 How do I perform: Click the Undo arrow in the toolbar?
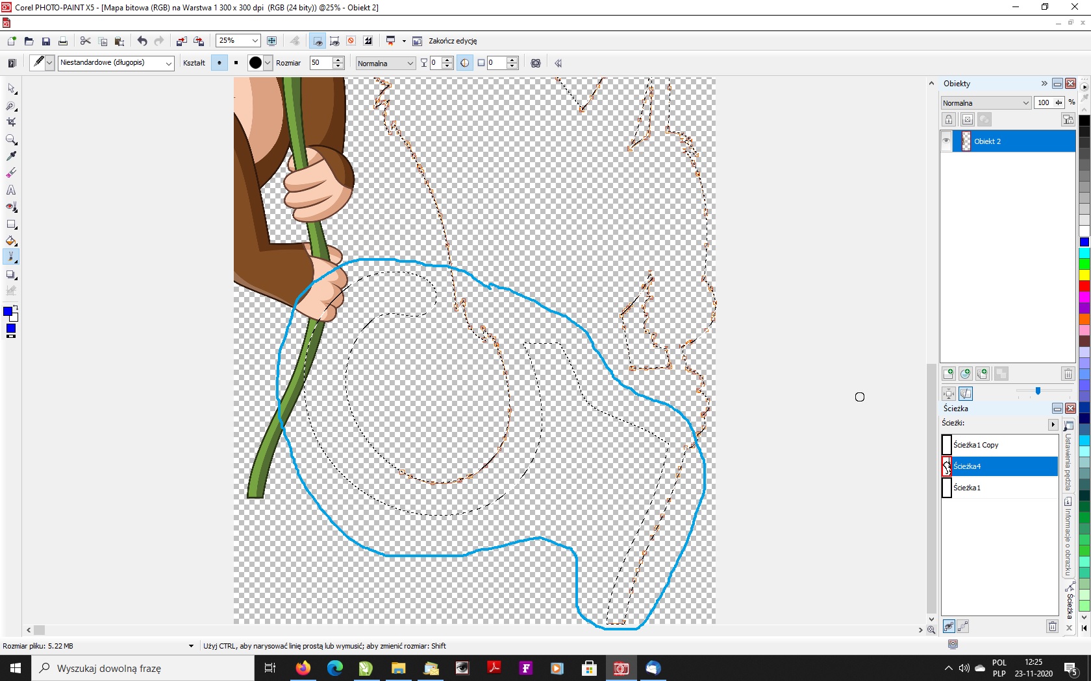point(142,41)
